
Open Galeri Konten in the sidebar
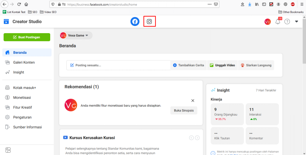pyautogui.click(x=24, y=62)
